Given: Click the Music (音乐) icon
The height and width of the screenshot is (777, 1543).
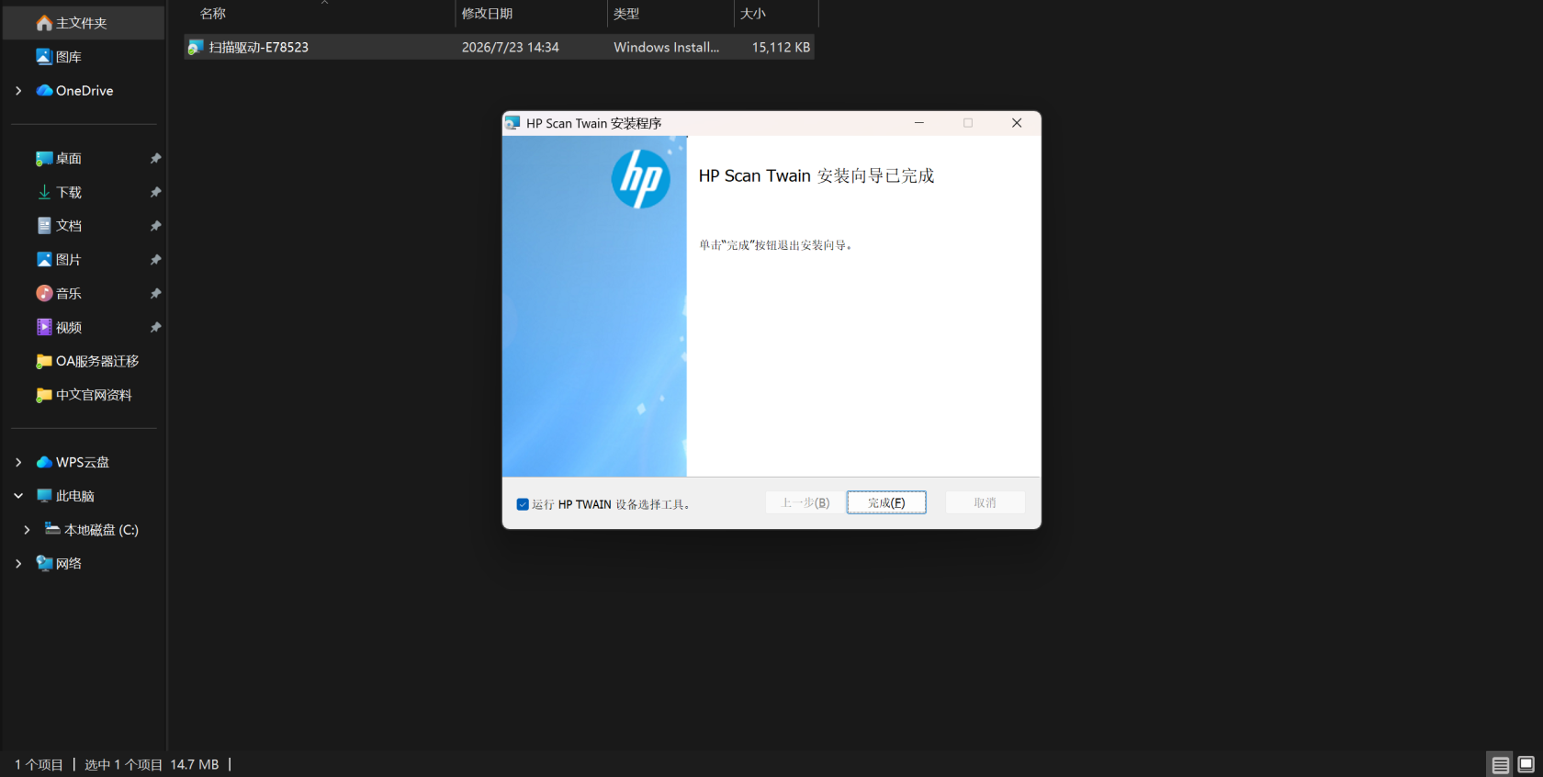Looking at the screenshot, I should point(44,294).
